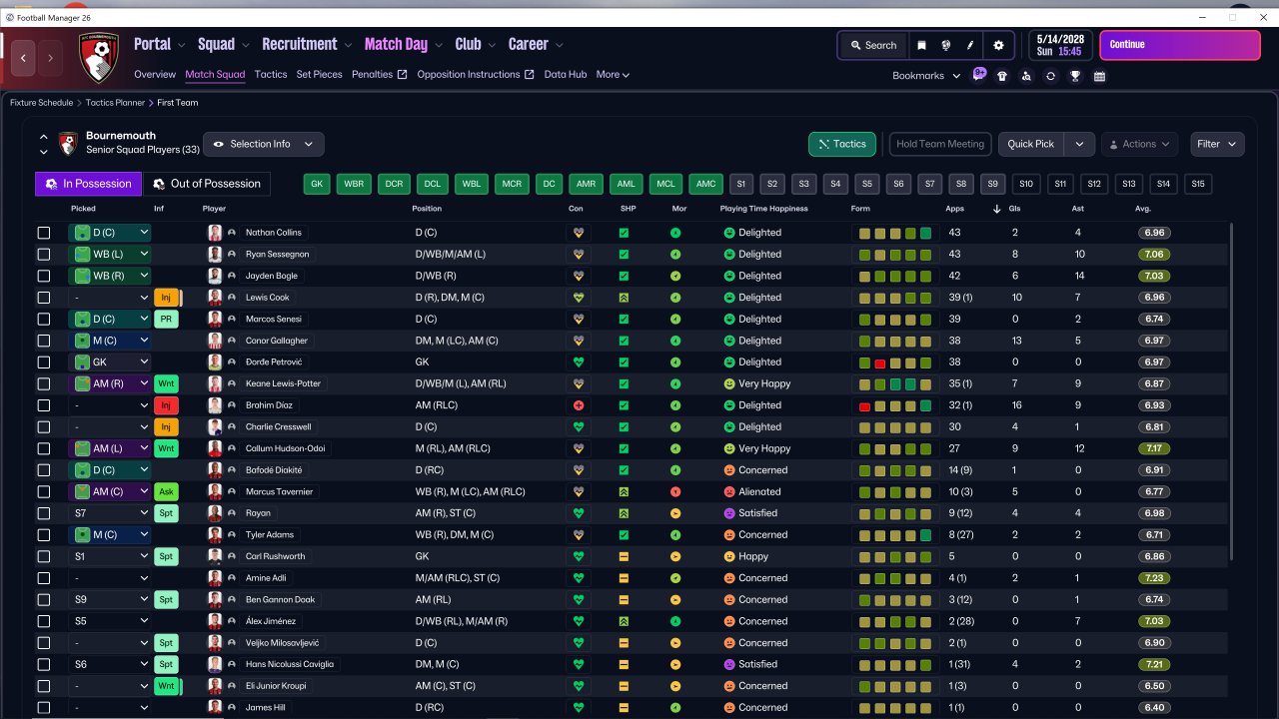Click the Spt badge for Rayan
Screen dimensions: 1279x719
point(167,513)
